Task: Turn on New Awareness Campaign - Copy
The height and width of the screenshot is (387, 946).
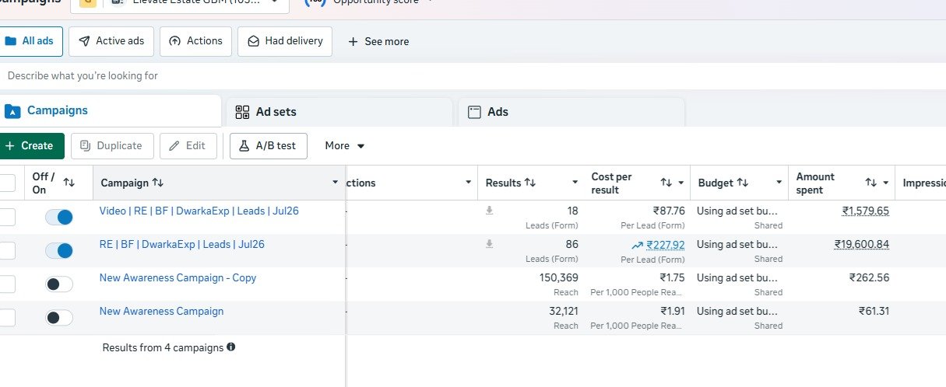Action: (x=59, y=284)
